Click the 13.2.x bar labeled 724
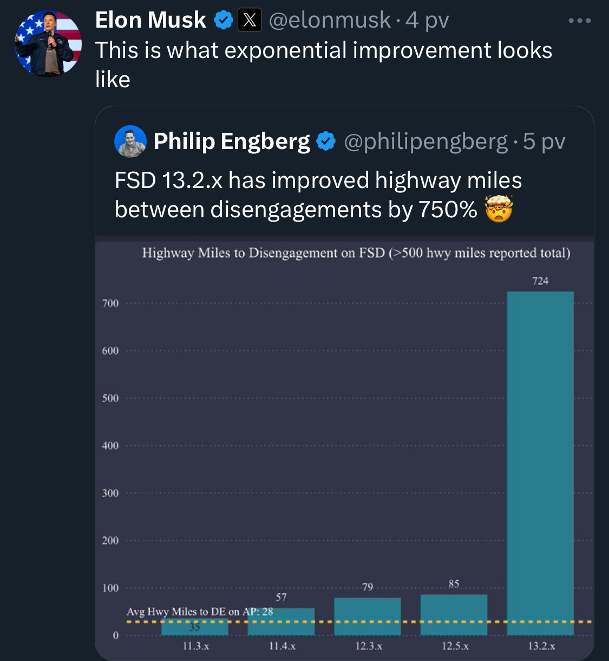 tap(540, 463)
